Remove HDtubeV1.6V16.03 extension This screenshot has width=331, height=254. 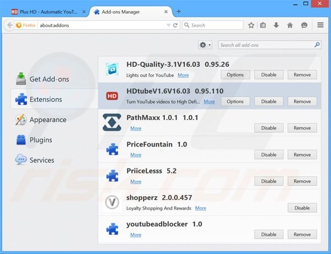click(302, 101)
